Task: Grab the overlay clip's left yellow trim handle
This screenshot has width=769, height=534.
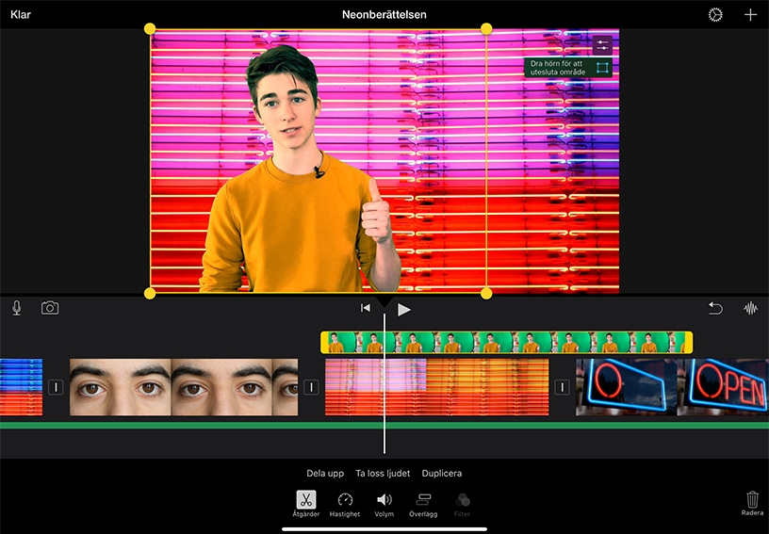Action: (324, 343)
